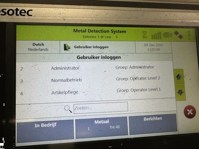
Task: Click the battery status icon
Action: (167, 35)
